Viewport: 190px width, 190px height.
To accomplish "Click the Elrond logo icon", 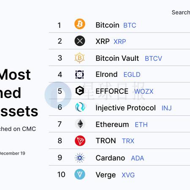I will point(79,74).
